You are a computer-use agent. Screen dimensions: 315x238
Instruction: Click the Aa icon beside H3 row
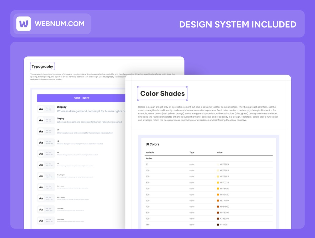click(x=41, y=154)
